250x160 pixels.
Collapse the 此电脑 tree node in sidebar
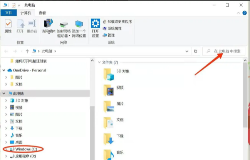click(4, 94)
